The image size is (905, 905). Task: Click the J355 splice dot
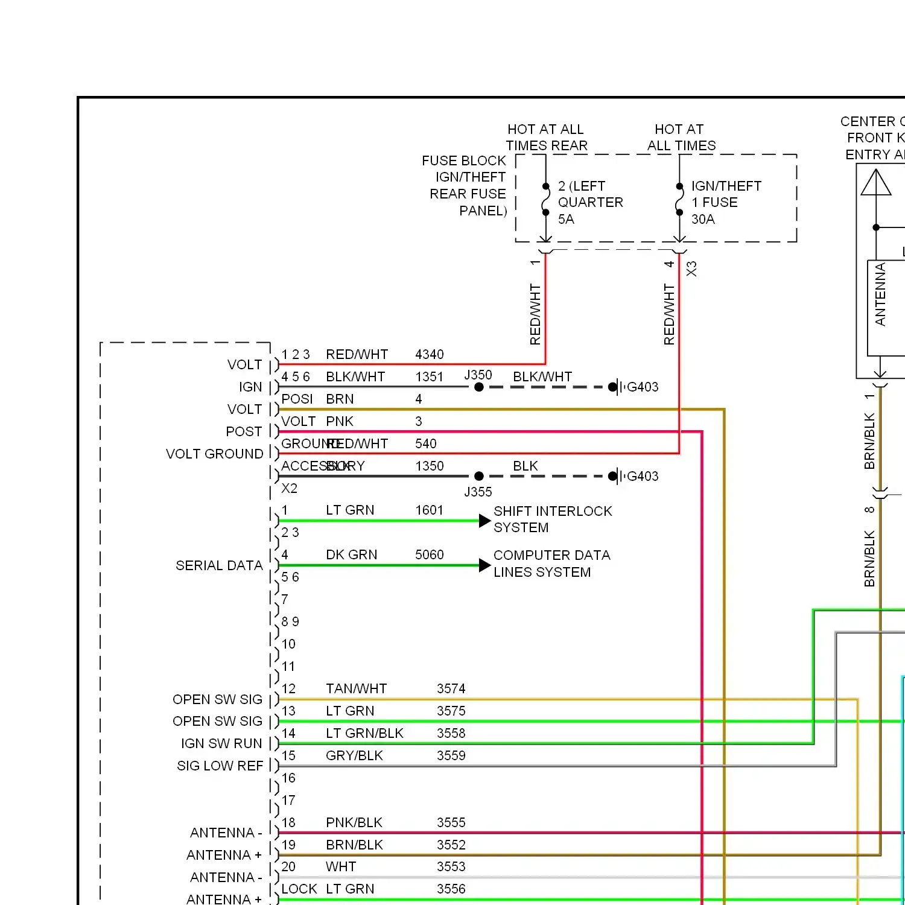(479, 476)
